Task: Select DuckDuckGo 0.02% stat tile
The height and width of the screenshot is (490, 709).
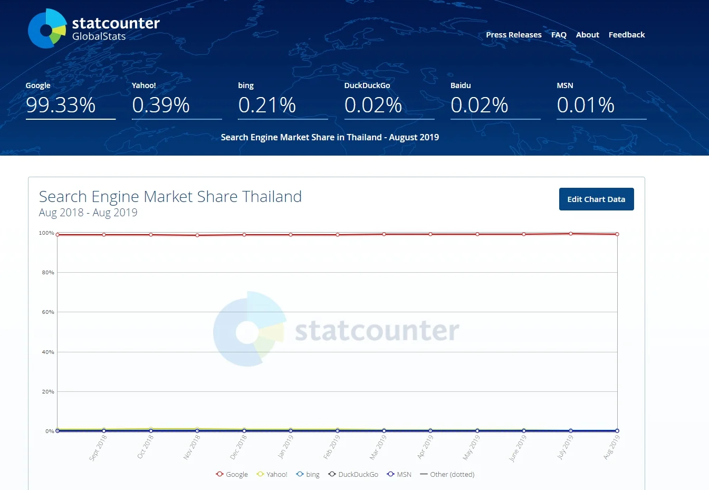Action: (389, 100)
